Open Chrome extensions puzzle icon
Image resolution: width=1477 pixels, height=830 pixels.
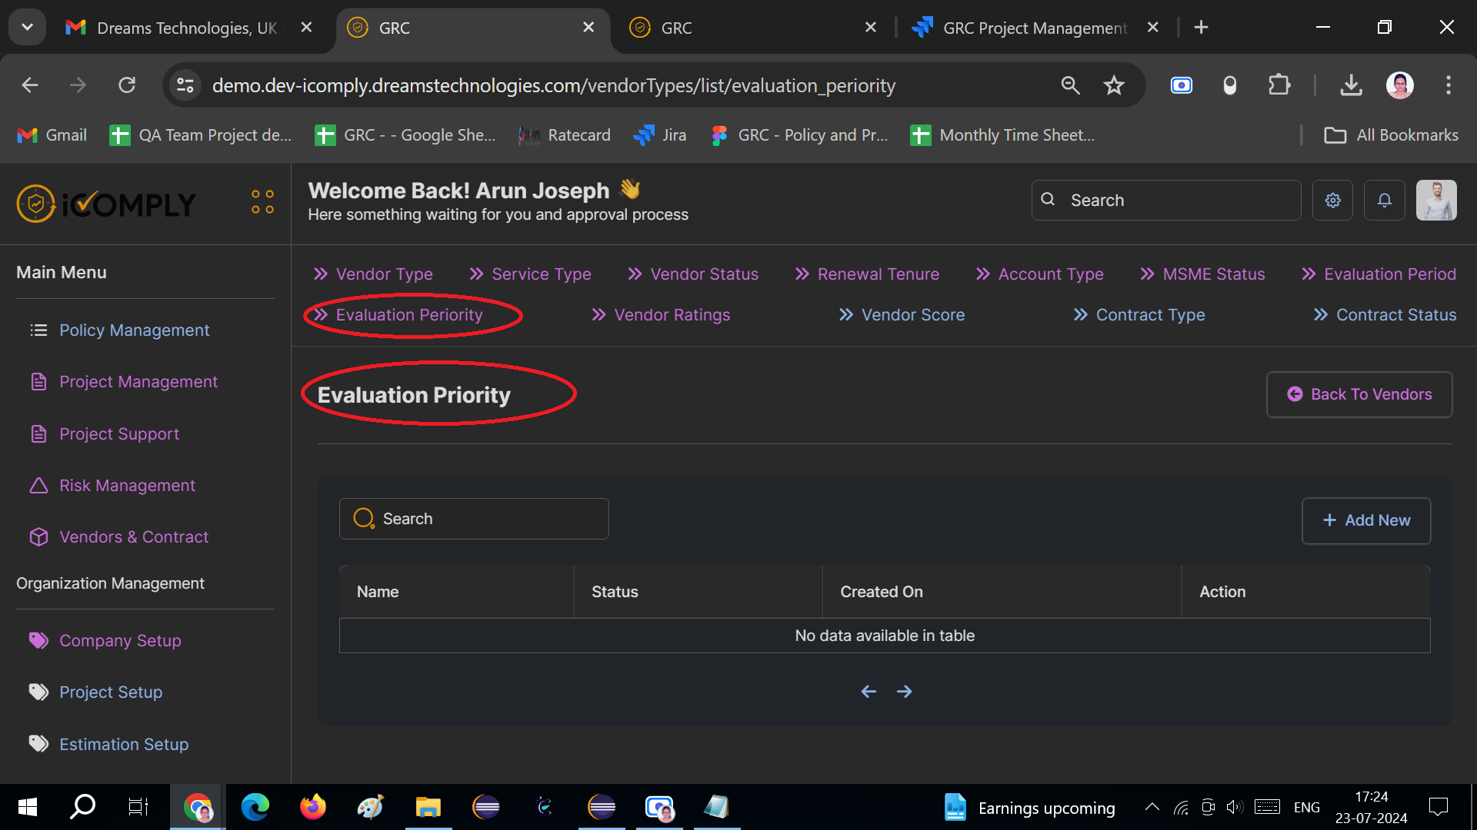[x=1279, y=85]
